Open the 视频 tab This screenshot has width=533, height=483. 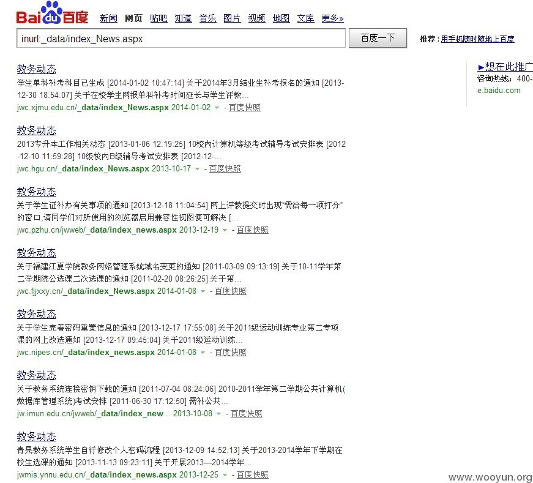(256, 18)
